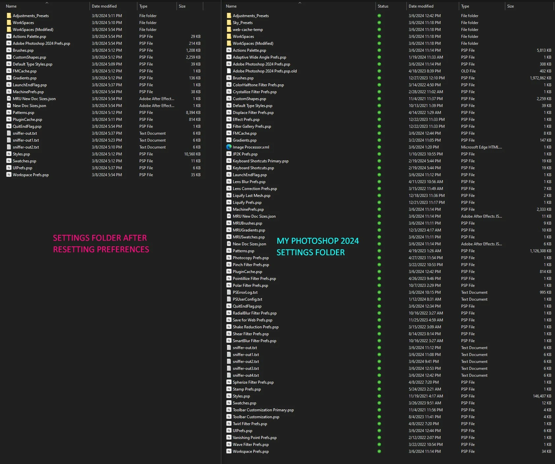This screenshot has height=464, width=555.
Task: Click the 1,208 KB size of Brushes.psp
Action: coord(193,50)
